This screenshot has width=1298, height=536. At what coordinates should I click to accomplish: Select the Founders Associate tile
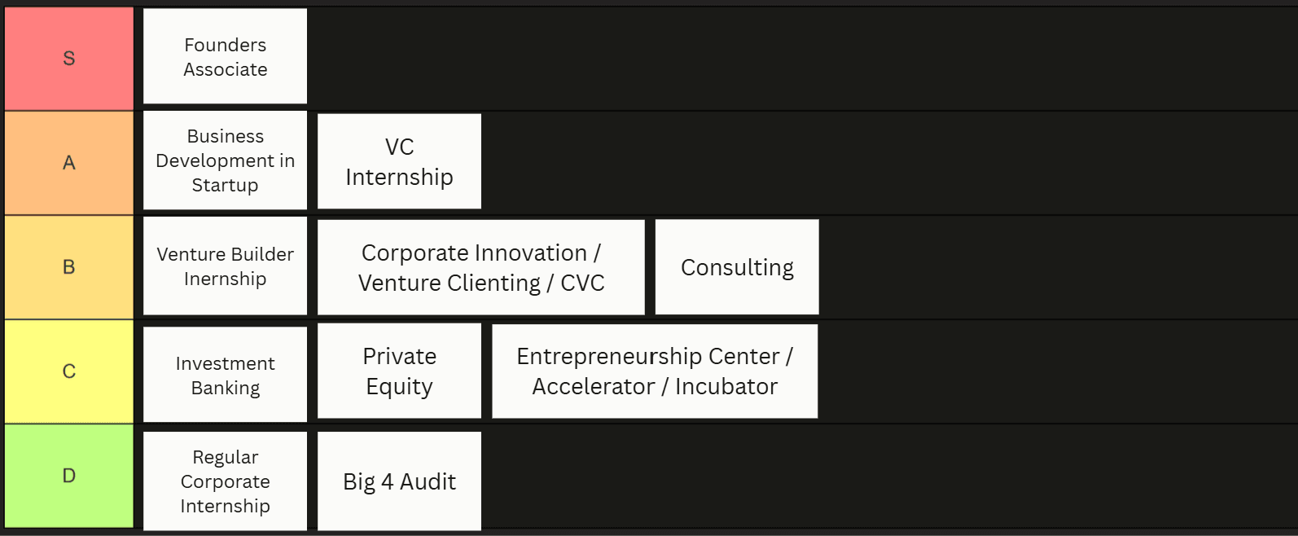coord(225,56)
